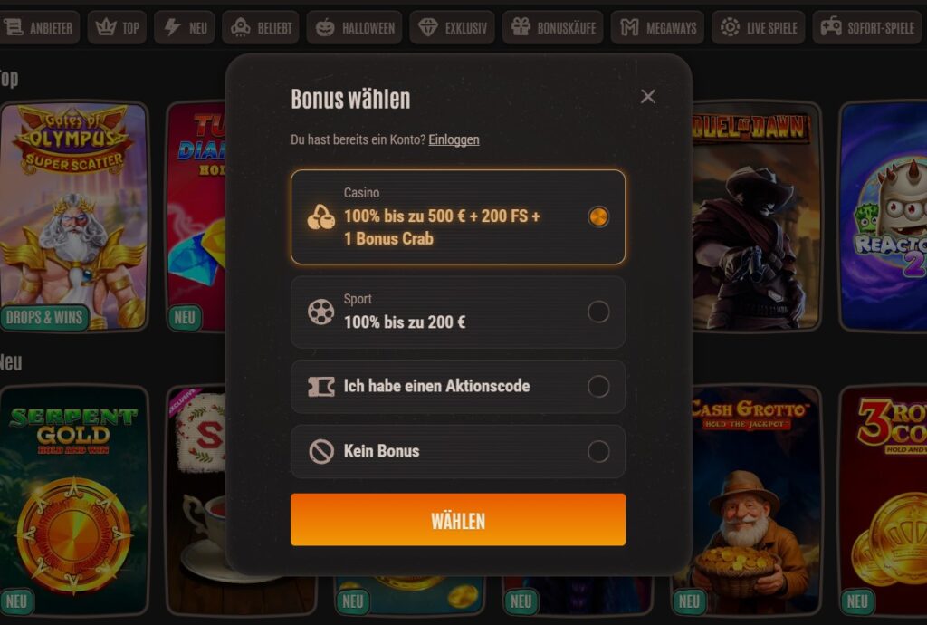Select Ich habe einen Aktionscode radio

tap(598, 386)
